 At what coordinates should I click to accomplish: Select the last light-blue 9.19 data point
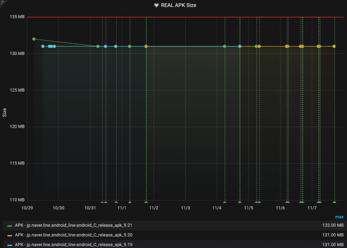(240, 46)
